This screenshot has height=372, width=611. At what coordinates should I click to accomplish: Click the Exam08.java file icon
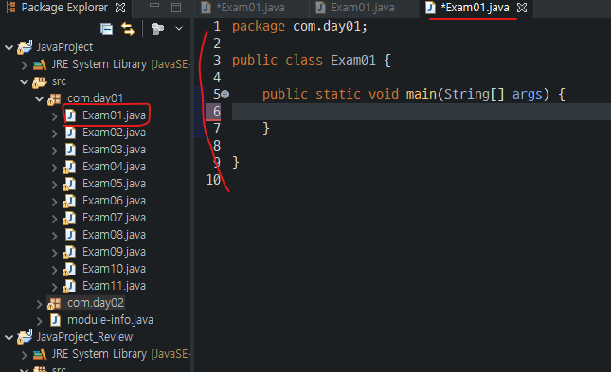[x=70, y=235]
